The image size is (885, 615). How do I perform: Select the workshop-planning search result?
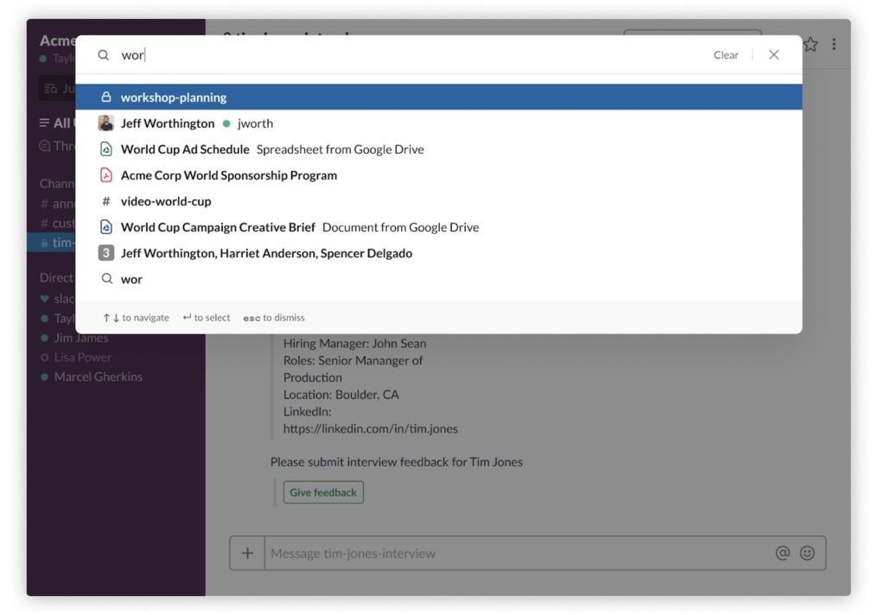(x=438, y=97)
